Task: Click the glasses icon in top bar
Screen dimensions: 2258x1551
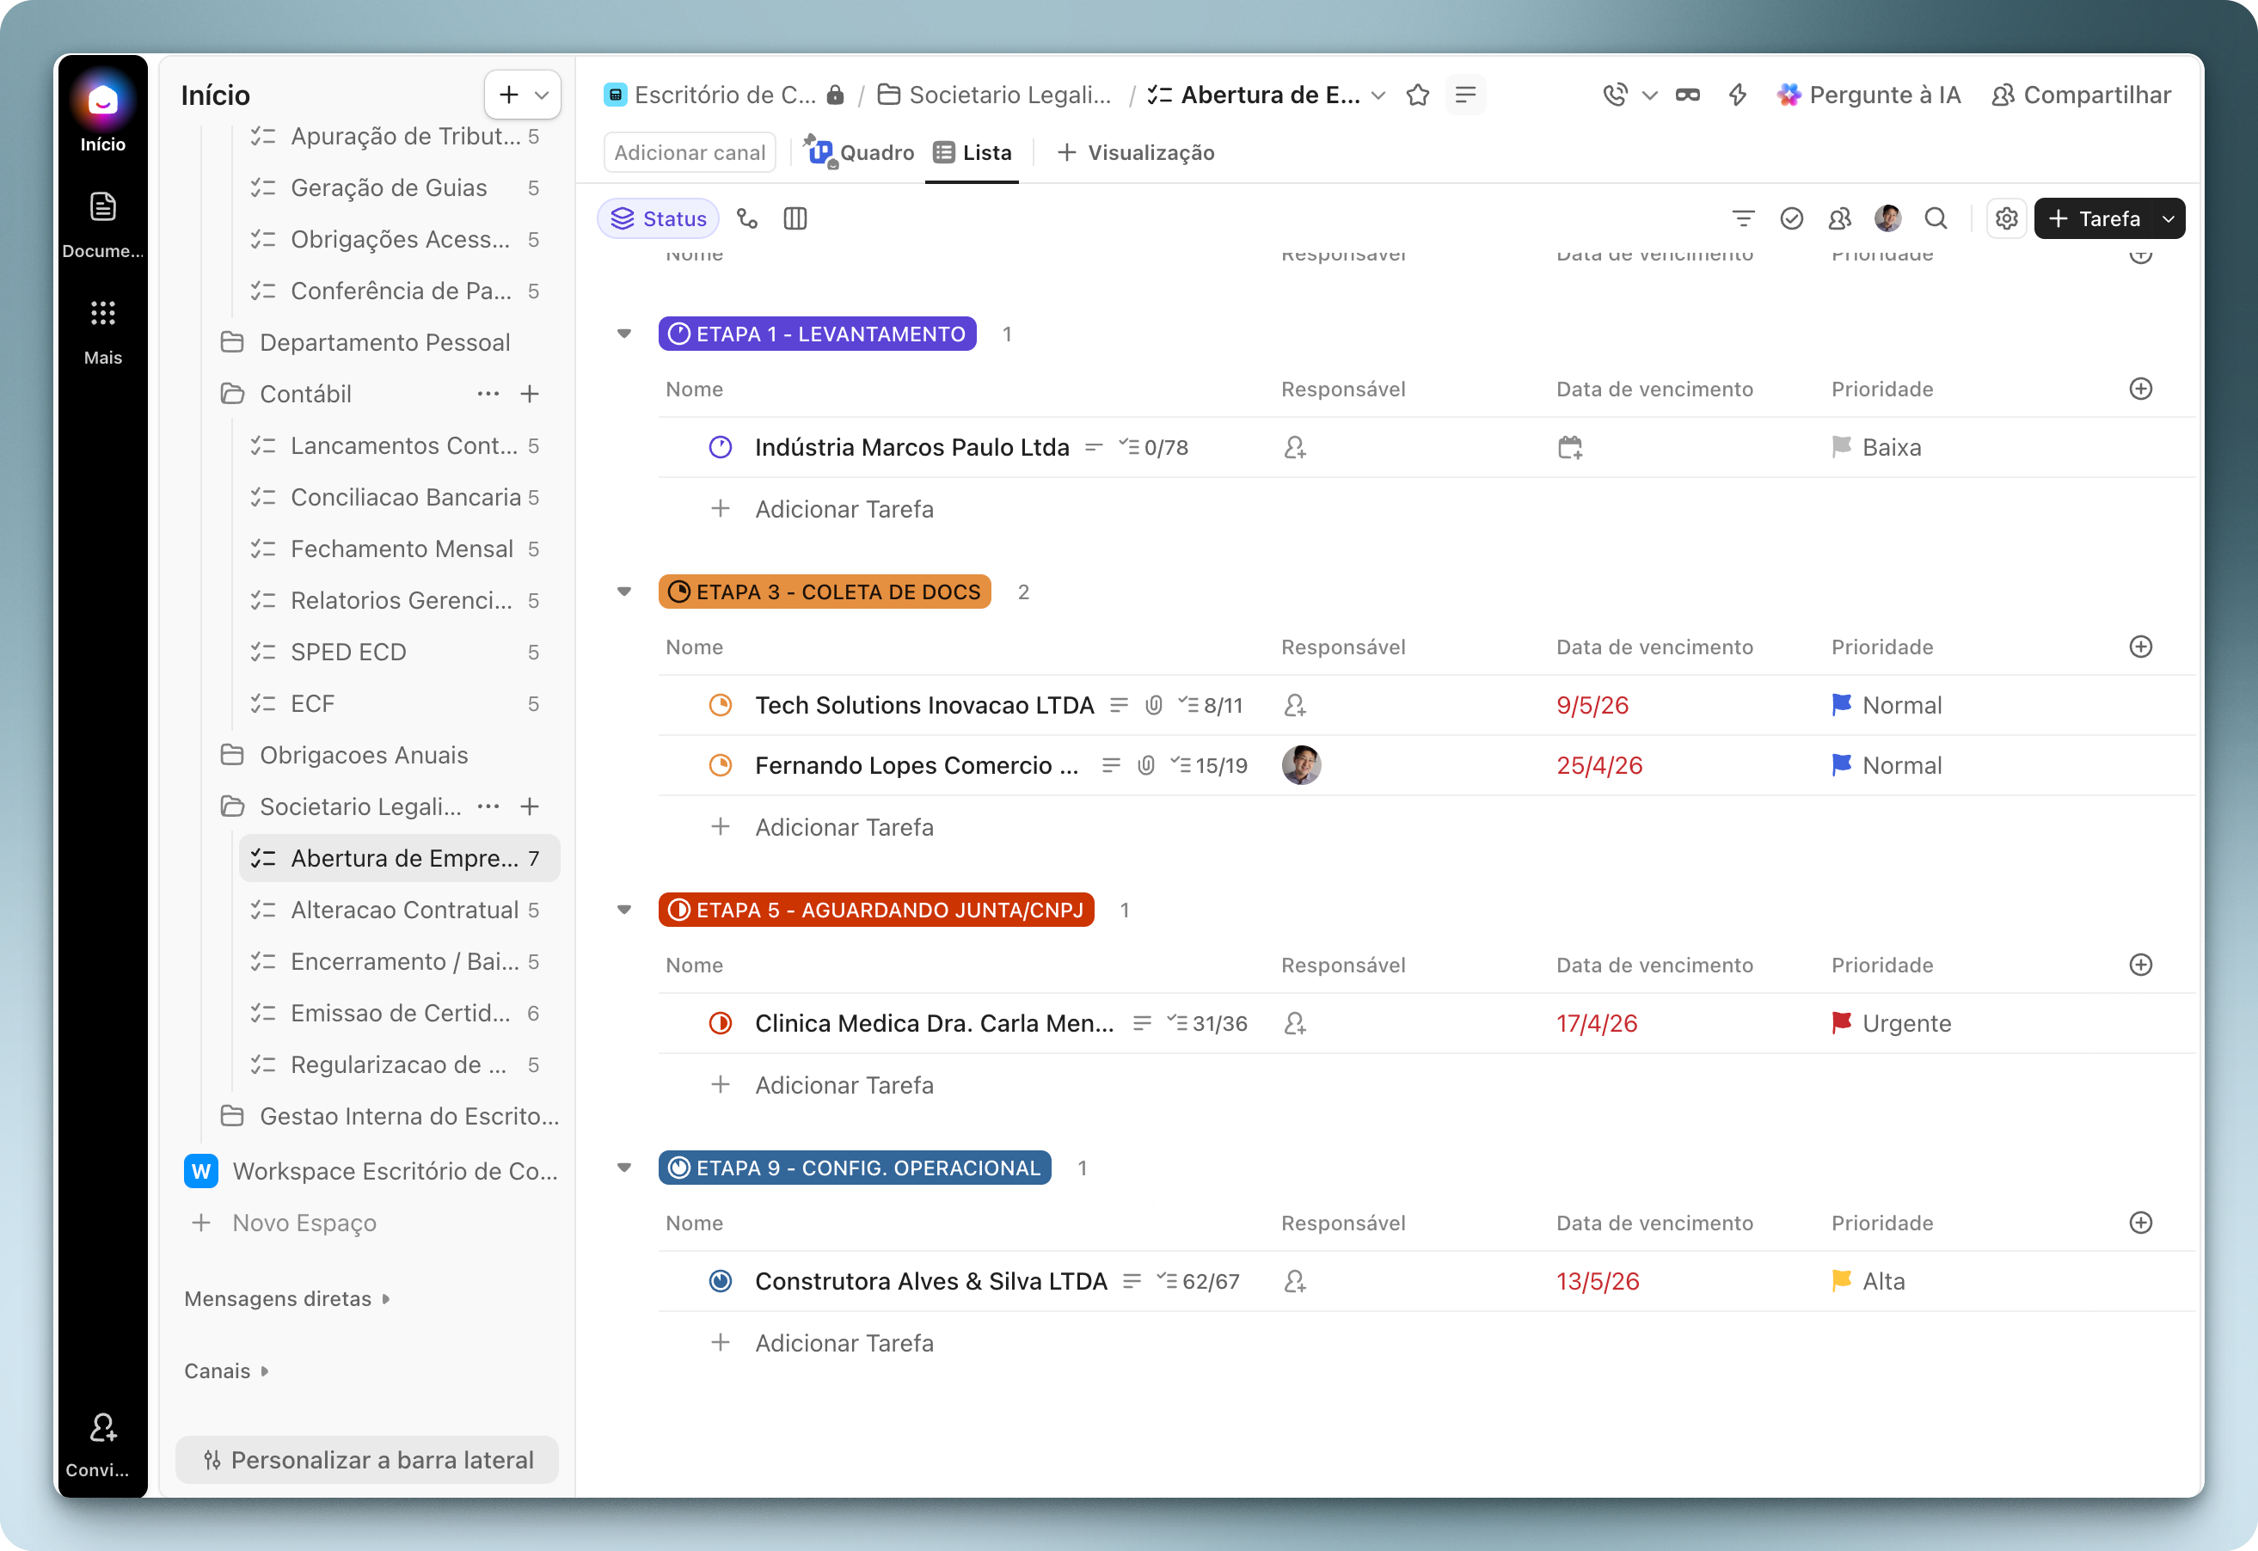Action: tap(1687, 95)
